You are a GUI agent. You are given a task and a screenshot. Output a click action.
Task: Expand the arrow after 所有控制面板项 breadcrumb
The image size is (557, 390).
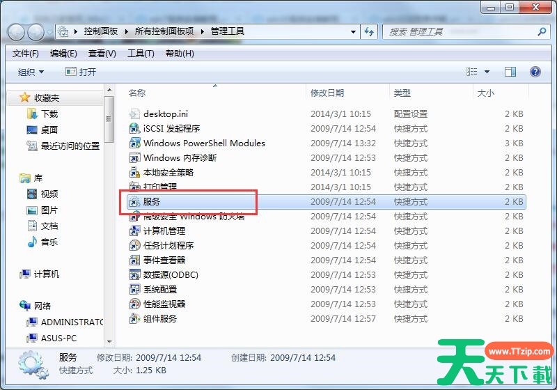tap(203, 31)
